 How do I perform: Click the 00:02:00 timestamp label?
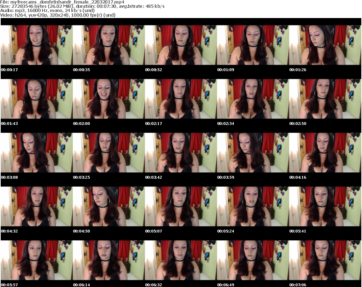coord(82,124)
